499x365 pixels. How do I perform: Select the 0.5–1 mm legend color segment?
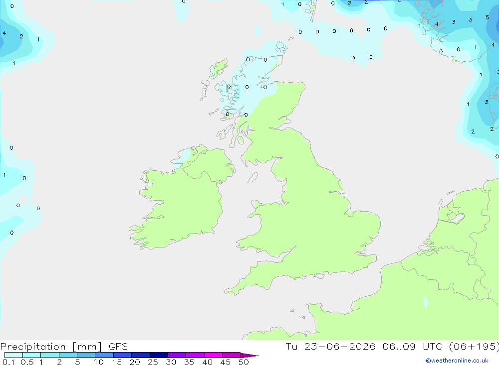click(x=32, y=355)
